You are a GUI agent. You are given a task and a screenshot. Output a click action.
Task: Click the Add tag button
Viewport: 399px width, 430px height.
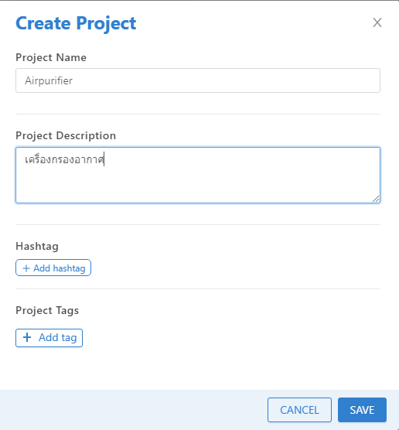(x=49, y=338)
